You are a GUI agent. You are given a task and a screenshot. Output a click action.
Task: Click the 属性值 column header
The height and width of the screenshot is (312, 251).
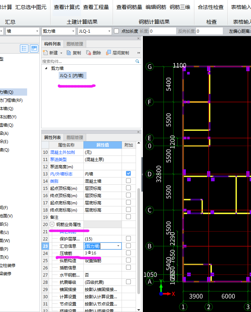tap(102, 145)
